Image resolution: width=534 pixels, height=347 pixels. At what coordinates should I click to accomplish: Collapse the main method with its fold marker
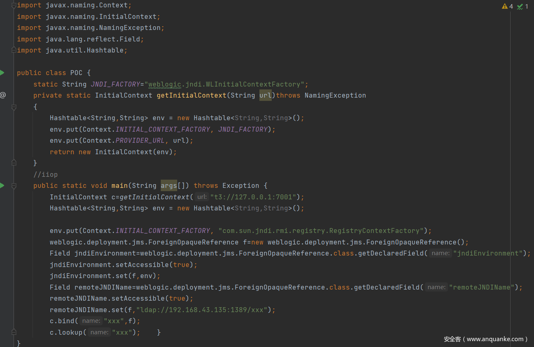[14, 186]
